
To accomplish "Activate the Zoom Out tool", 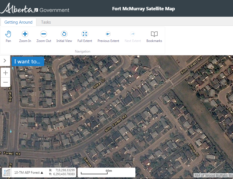I will (44, 36).
